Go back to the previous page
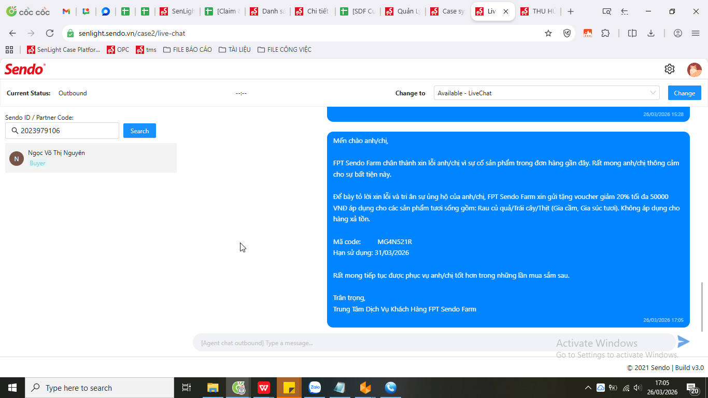This screenshot has width=708, height=398. click(12, 33)
